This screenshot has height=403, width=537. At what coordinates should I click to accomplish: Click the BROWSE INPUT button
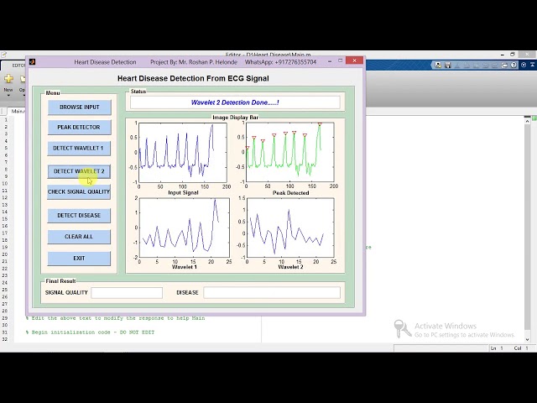coord(80,107)
